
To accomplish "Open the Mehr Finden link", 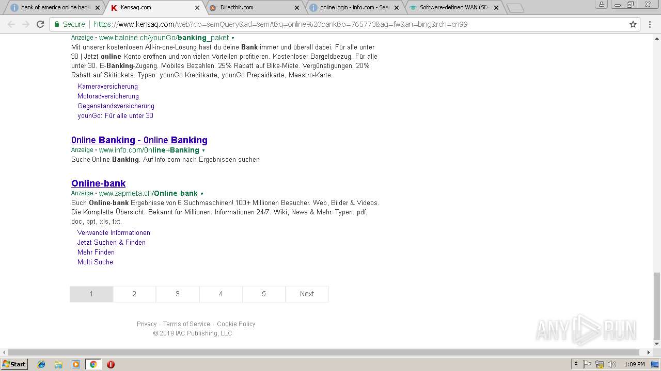I will pos(96,252).
